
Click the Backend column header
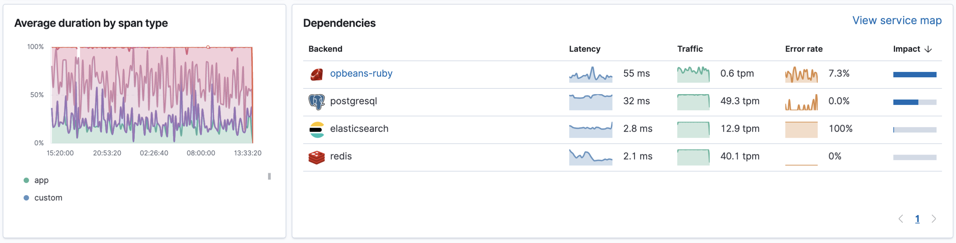(325, 49)
